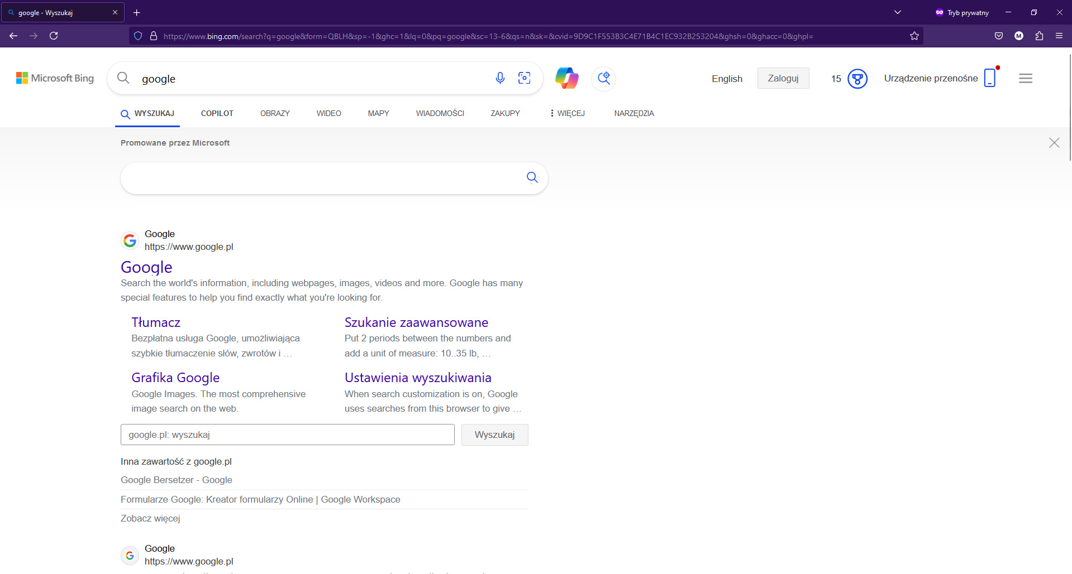Switch to the MAPY tab
The image size is (1072, 574).
tap(379, 113)
